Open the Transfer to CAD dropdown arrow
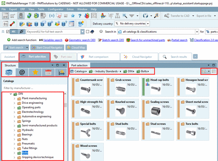The width and height of the screenshot is (218, 161). click(x=193, y=16)
